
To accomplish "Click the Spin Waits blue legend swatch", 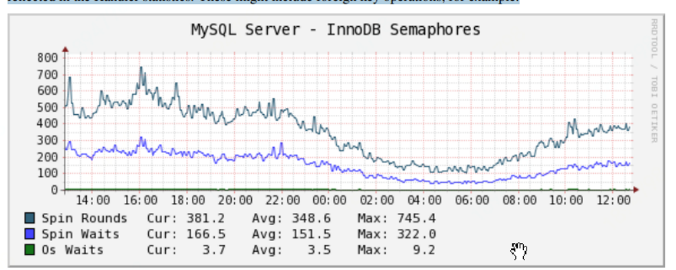I will (30, 234).
